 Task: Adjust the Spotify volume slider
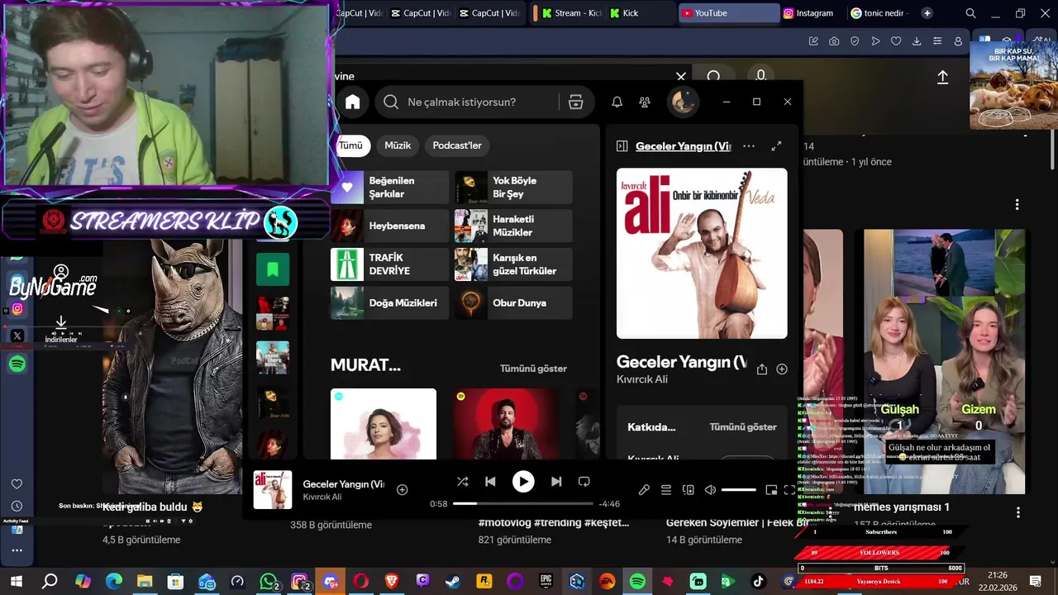(x=739, y=490)
